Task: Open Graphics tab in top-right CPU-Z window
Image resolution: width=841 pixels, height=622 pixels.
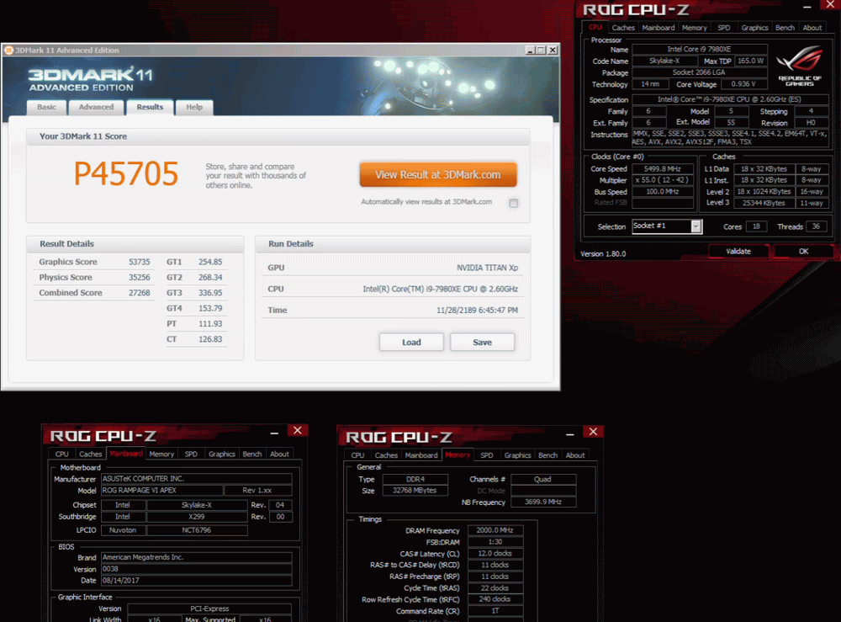Action: tap(754, 28)
